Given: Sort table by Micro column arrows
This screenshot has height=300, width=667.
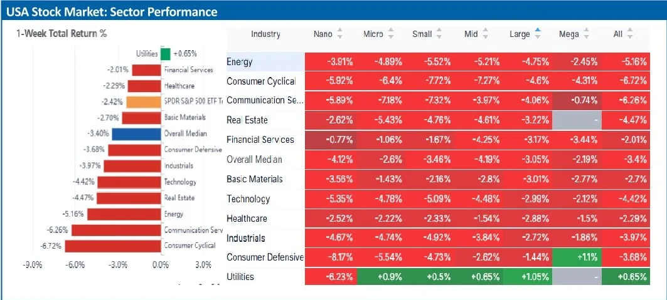Looking at the screenshot, I should coord(391,34).
